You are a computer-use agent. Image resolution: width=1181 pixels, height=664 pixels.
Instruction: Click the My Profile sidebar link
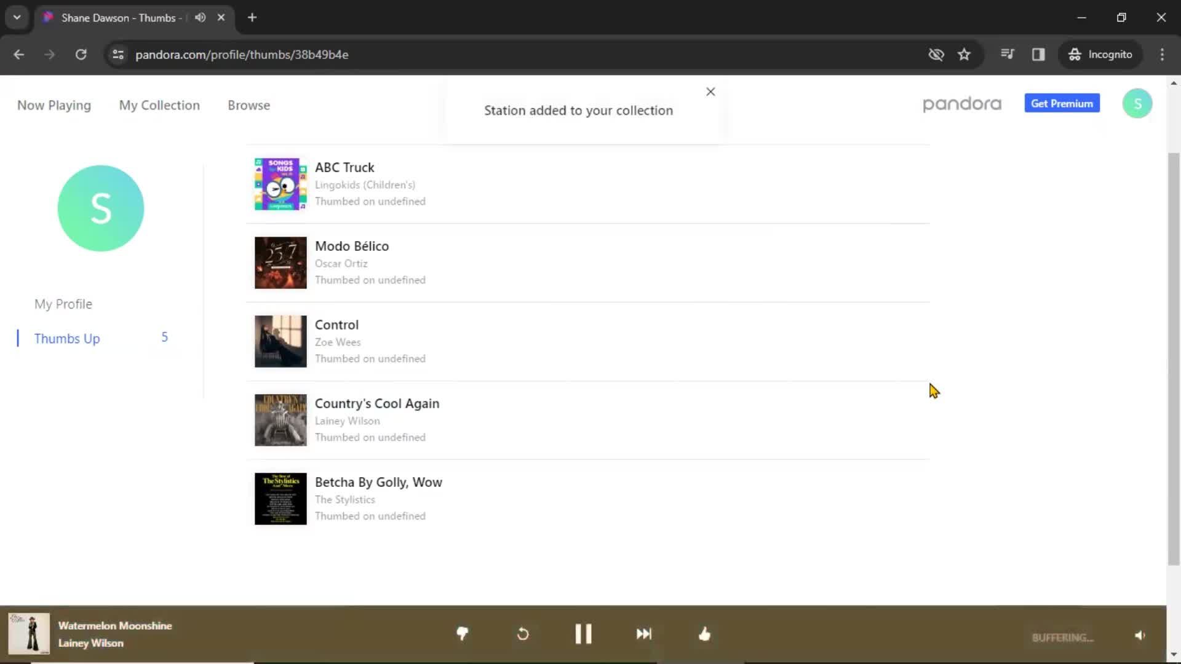coord(63,303)
